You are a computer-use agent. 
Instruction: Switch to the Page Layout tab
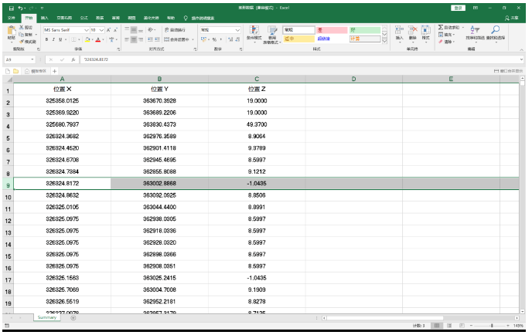(64, 18)
